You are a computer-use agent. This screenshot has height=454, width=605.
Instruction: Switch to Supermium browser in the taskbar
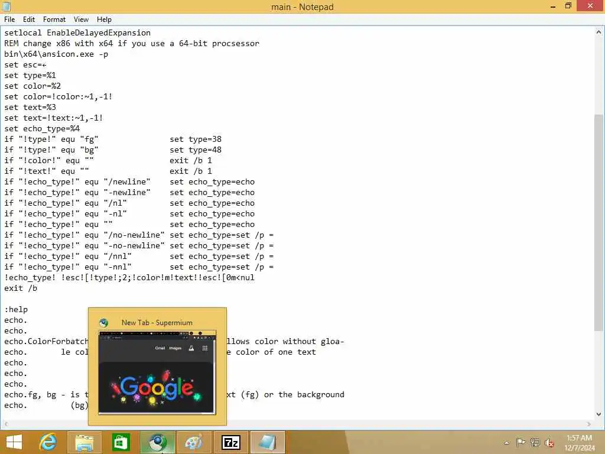point(157,442)
